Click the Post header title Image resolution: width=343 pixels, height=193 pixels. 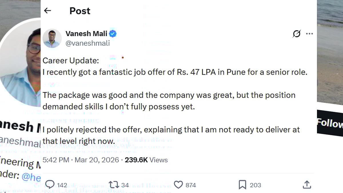80,11
